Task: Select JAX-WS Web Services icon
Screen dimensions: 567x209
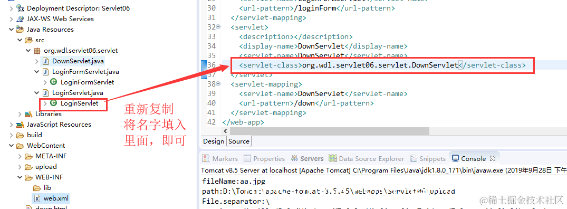Action: pos(20,19)
